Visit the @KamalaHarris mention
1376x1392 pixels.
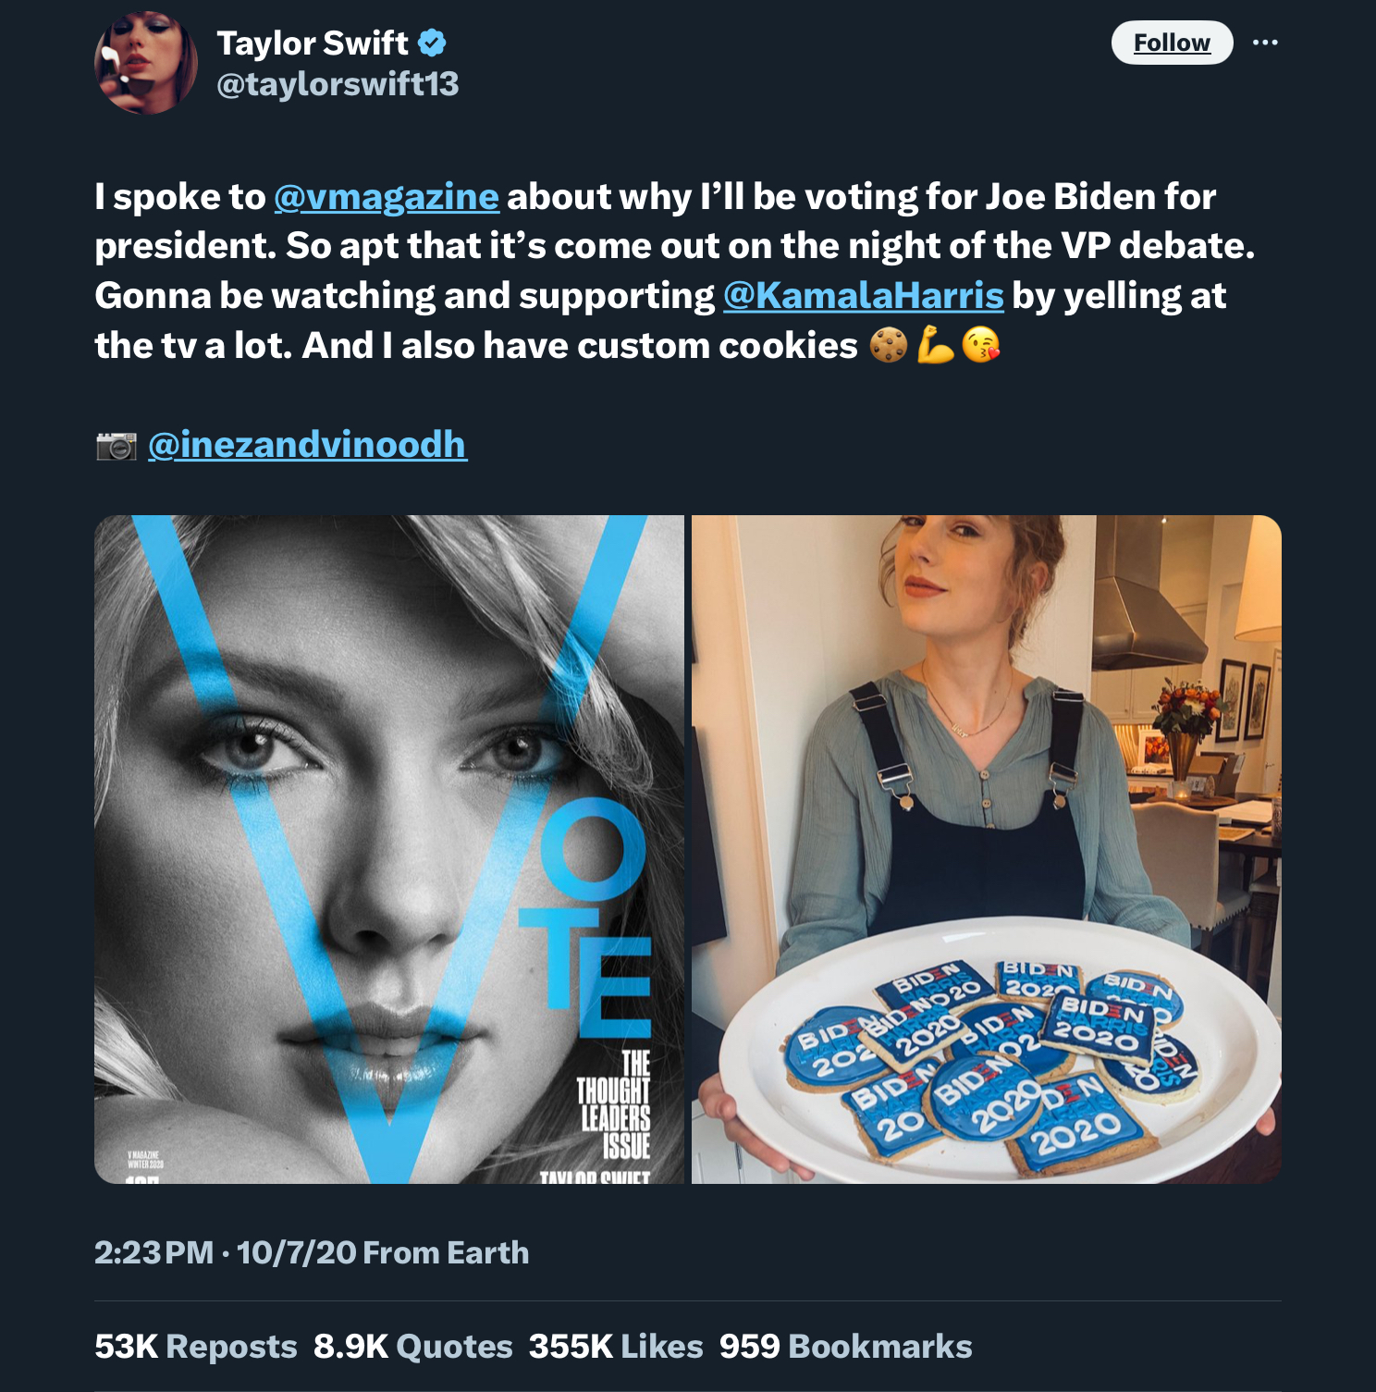(x=863, y=296)
